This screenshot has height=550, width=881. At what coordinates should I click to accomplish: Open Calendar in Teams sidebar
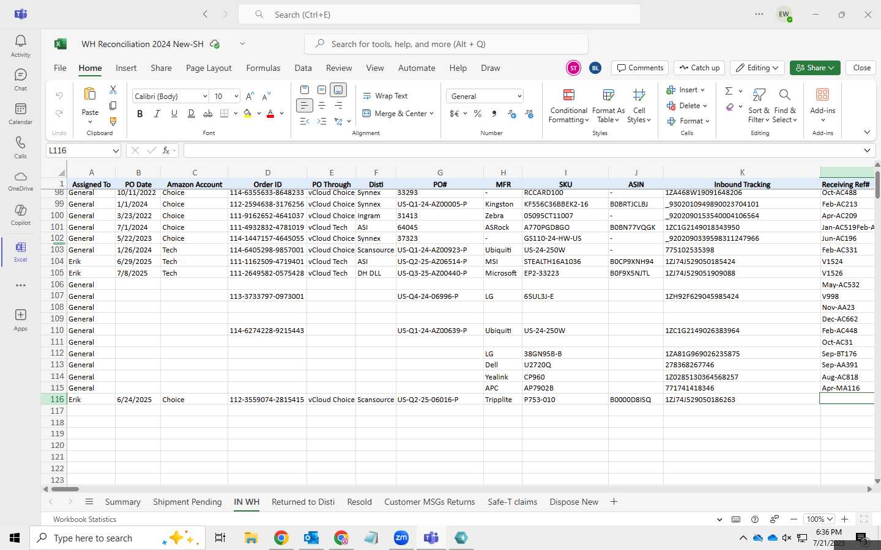coord(20,113)
